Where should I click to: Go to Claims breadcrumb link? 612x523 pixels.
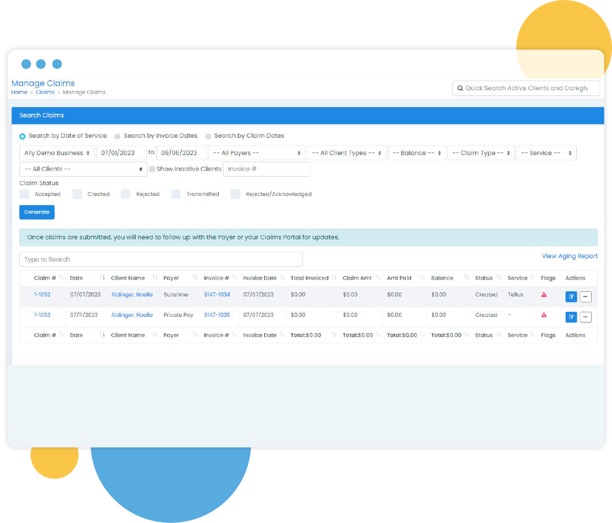click(x=45, y=92)
